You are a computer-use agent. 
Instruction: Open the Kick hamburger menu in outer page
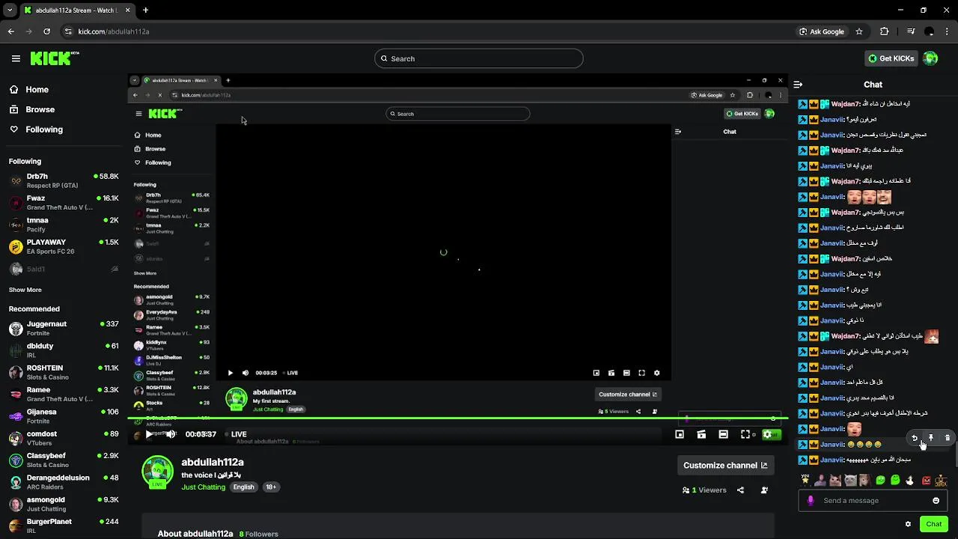click(x=16, y=58)
